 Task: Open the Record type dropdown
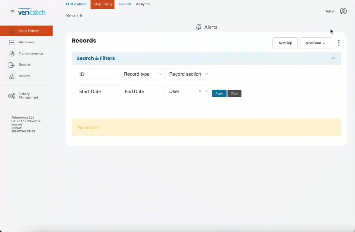(143, 74)
